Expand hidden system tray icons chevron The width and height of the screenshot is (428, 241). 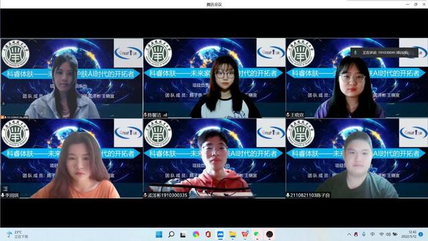coord(349,234)
